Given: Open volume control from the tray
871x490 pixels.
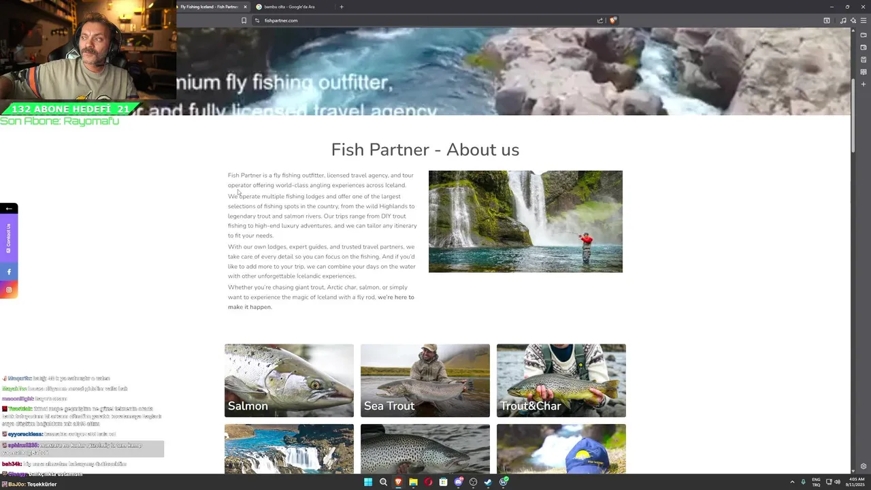Looking at the screenshot, I should (x=838, y=482).
